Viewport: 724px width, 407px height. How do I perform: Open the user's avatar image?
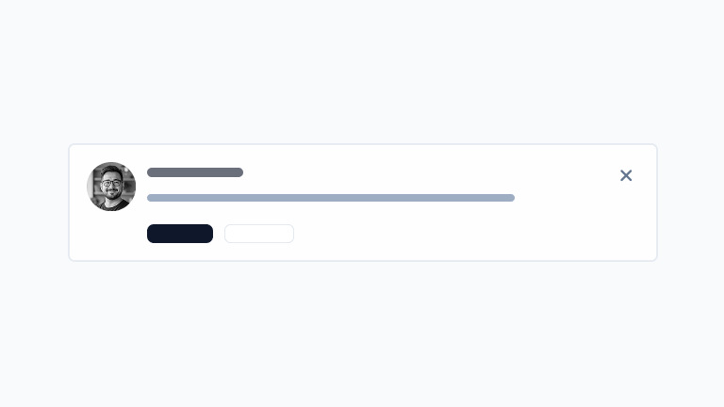[x=111, y=187]
